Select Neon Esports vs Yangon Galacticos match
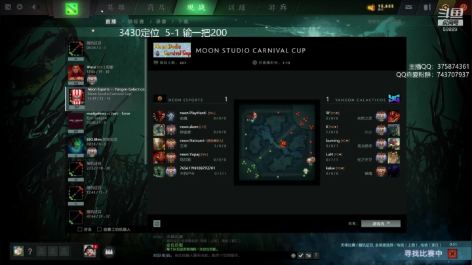The height and width of the screenshot is (265, 472). pyautogui.click(x=106, y=98)
